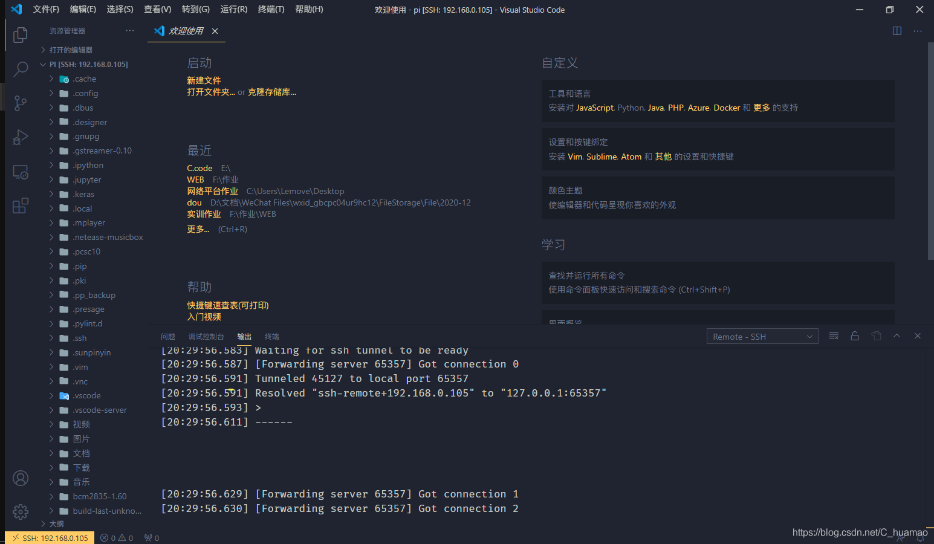Image resolution: width=934 pixels, height=544 pixels.
Task: Open the 编辑(E) menu
Action: [83, 9]
